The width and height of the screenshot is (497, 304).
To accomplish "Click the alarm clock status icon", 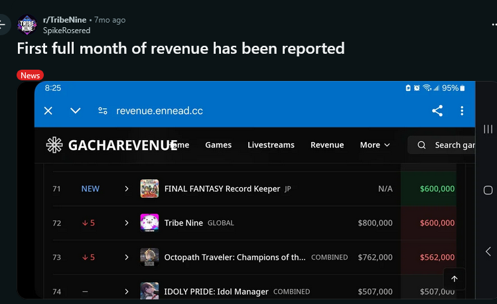I will pyautogui.click(x=417, y=88).
